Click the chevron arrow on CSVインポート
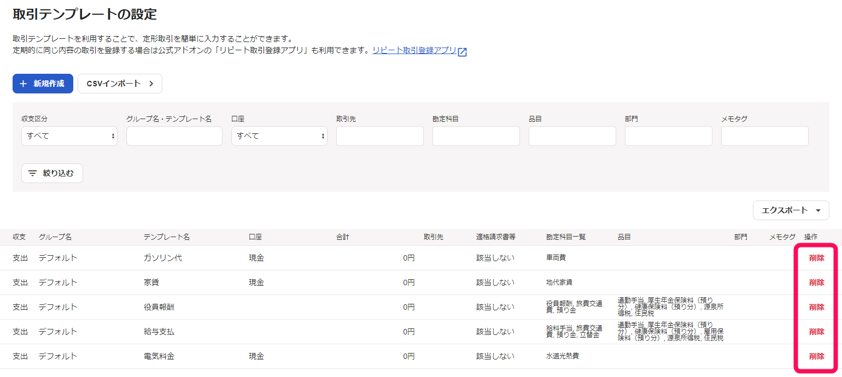842x377 pixels. [x=151, y=84]
